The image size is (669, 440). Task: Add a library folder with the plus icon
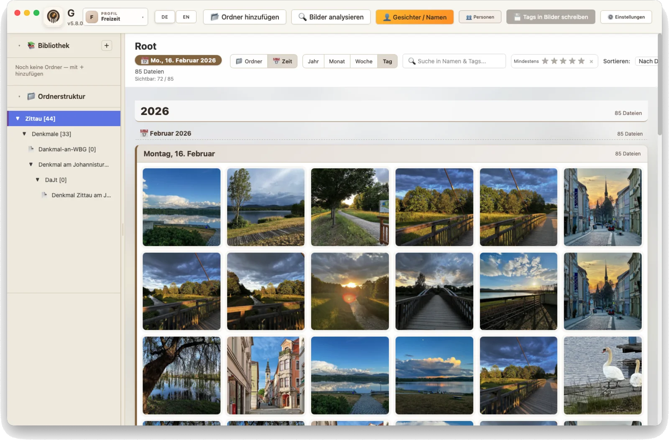pyautogui.click(x=107, y=46)
